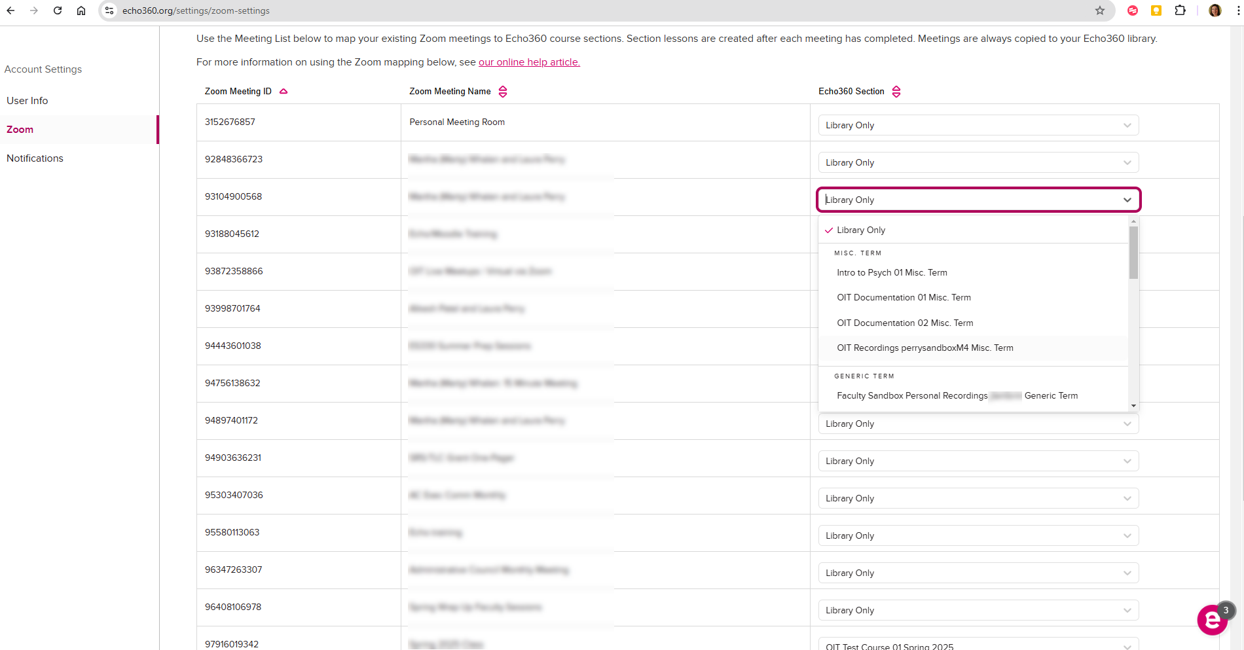The image size is (1244, 650).
Task: Expand section dropdown for meeting 95303407036
Action: pos(978,498)
